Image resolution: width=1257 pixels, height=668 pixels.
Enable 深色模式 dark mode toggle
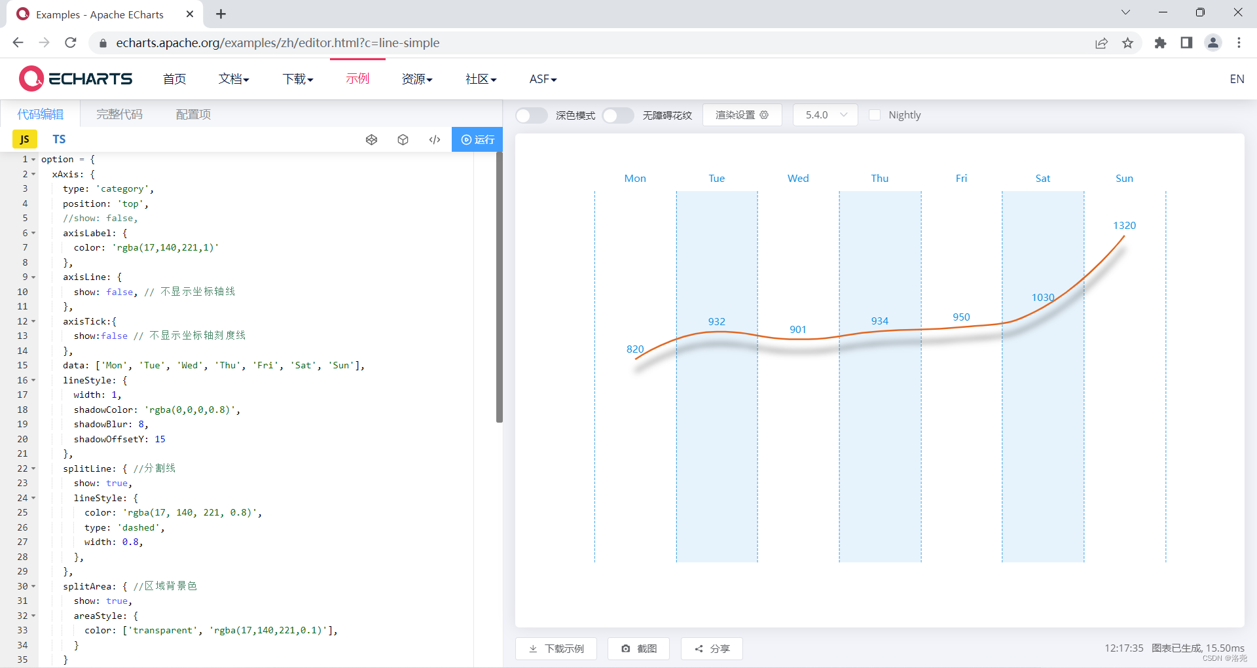[x=531, y=115]
